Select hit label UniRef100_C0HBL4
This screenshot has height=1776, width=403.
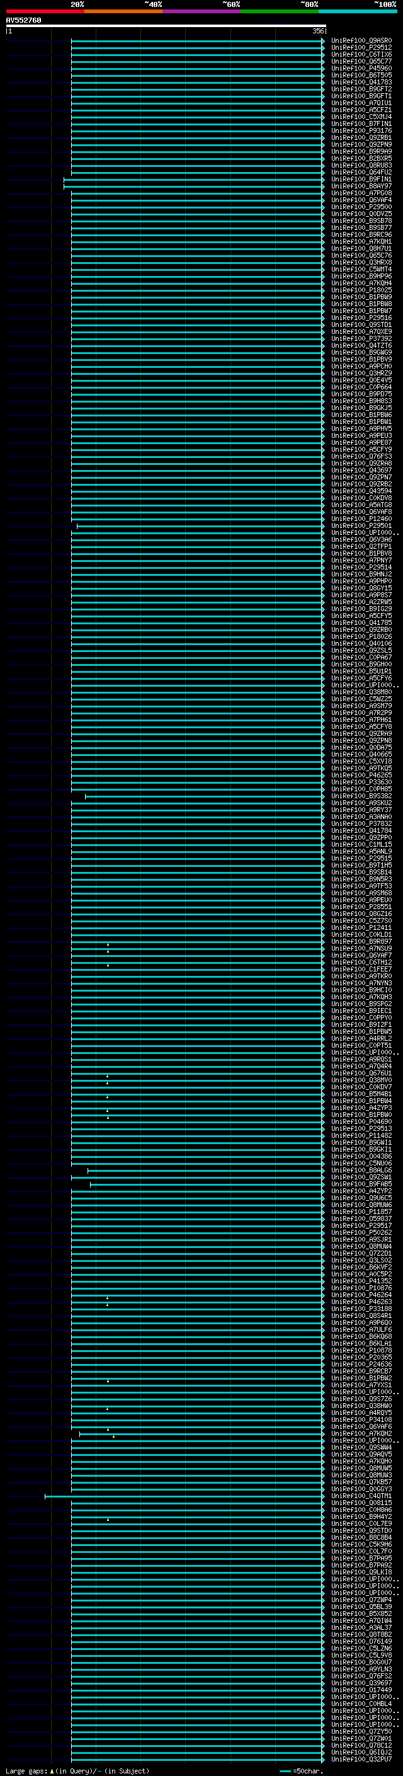pyautogui.click(x=361, y=1703)
